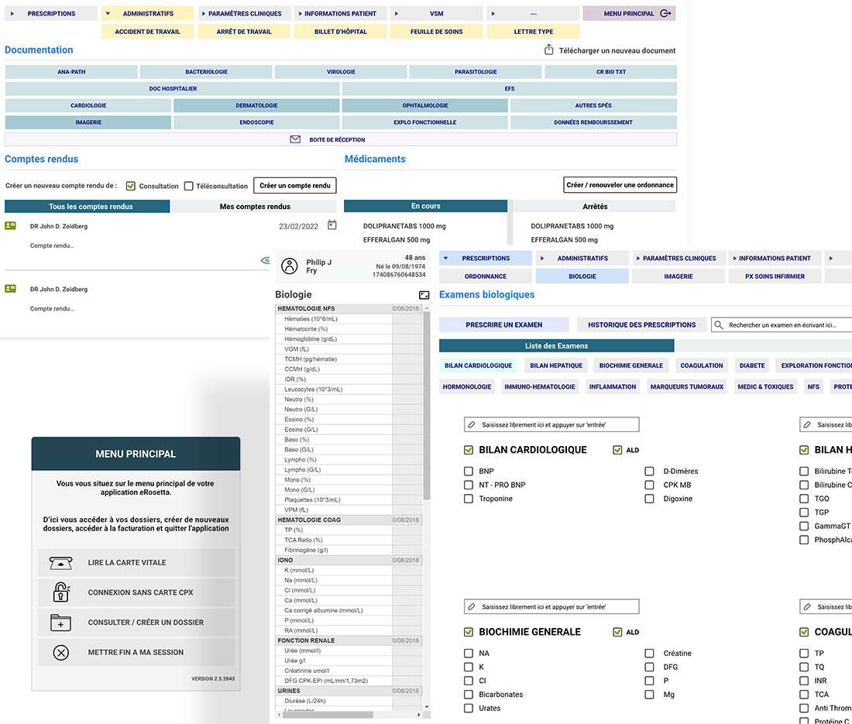Image resolution: width=852 pixels, height=724 pixels.
Task: Click the circled X to end session
Action: click(x=61, y=653)
